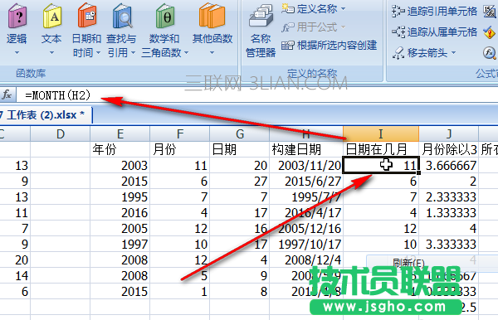
Task: Expand the 数学和三角函数 dropdown arrow
Action: click(187, 53)
